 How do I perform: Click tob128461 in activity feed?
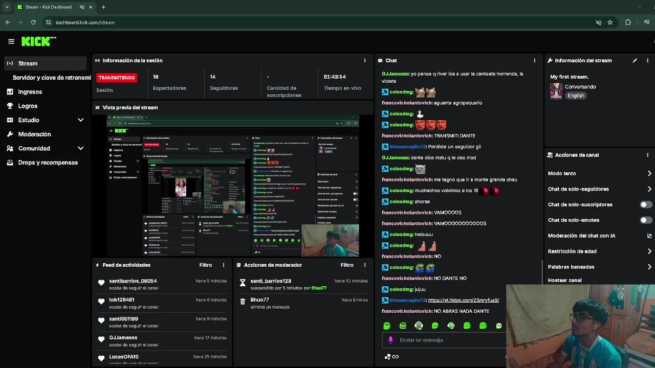[122, 300]
